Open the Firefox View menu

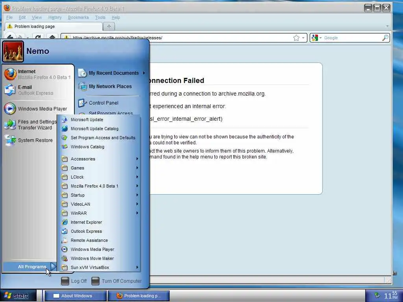coord(37,17)
